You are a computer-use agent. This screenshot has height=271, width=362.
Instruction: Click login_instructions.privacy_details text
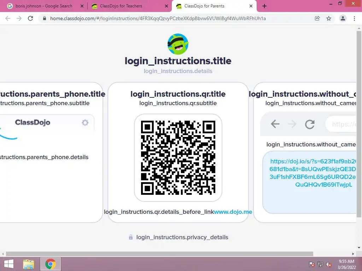pyautogui.click(x=182, y=237)
